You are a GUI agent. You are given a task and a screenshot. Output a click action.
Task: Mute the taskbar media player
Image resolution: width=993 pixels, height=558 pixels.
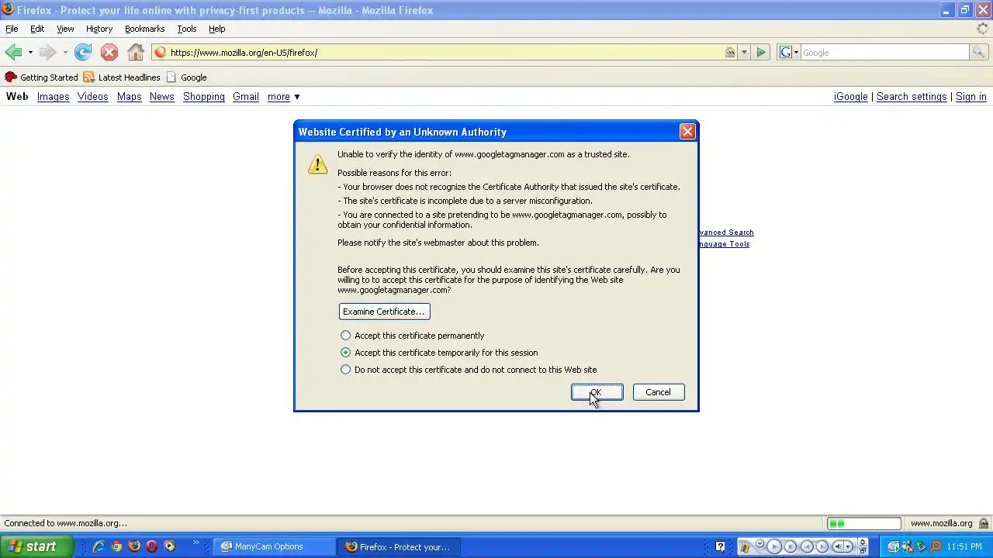click(839, 546)
